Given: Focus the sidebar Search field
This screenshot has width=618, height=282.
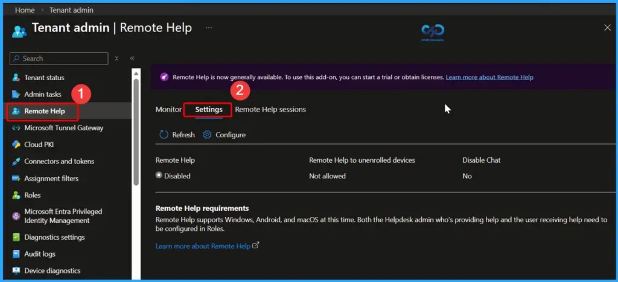Looking at the screenshot, I should click(x=59, y=58).
